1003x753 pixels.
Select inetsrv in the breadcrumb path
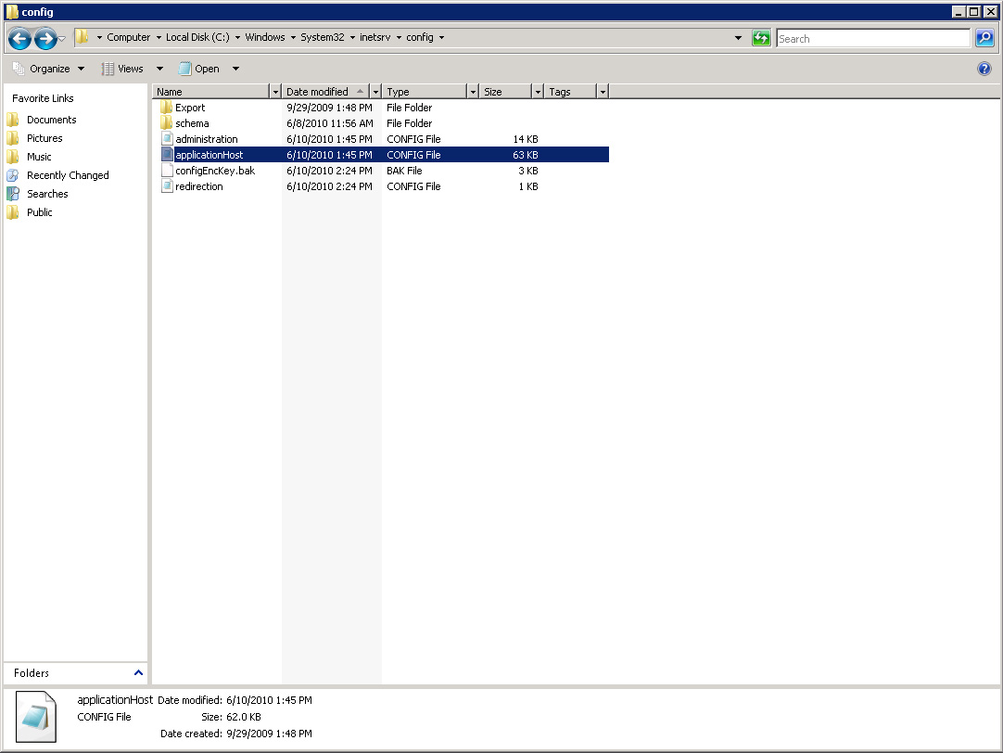pos(375,37)
